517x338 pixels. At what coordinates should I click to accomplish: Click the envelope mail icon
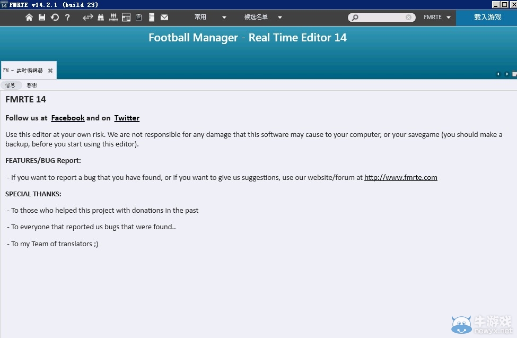coord(164,18)
